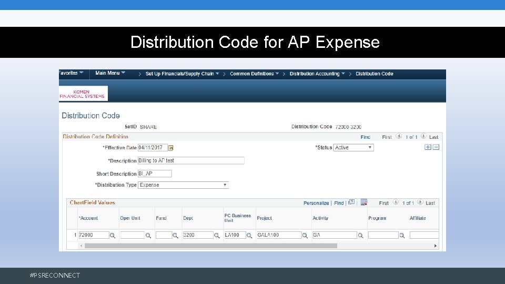Image resolution: width=505 pixels, height=284 pixels.
Task: Show previous ChartField row arrow
Action: click(x=396, y=202)
